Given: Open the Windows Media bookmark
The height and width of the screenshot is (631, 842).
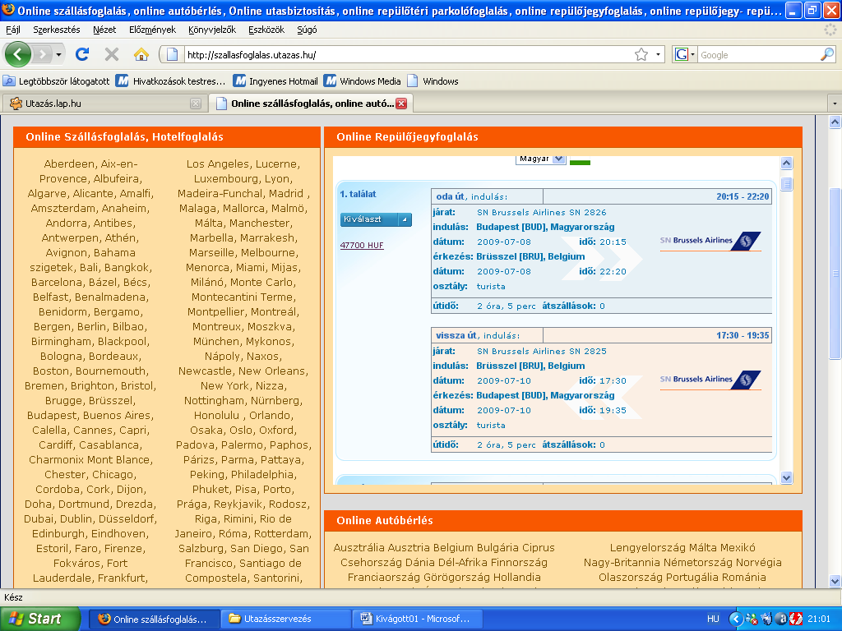Looking at the screenshot, I should (x=363, y=81).
